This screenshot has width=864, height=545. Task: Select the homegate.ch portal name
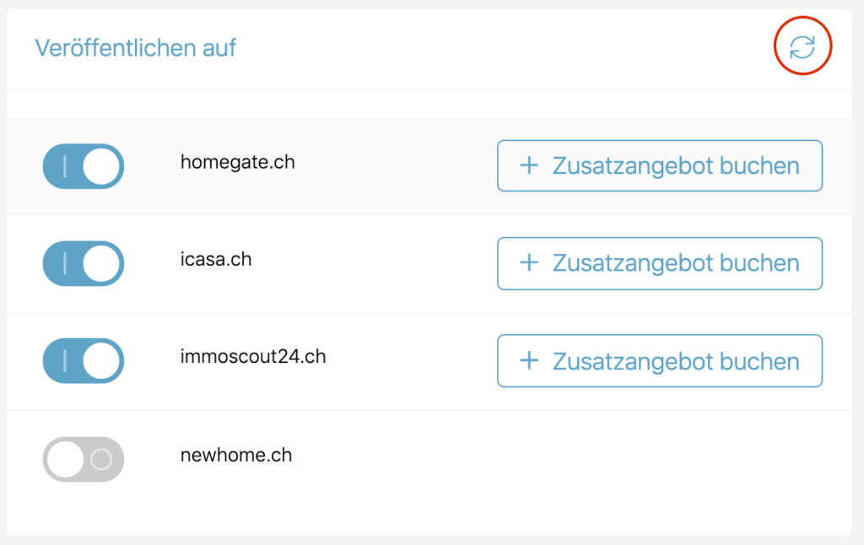[238, 162]
